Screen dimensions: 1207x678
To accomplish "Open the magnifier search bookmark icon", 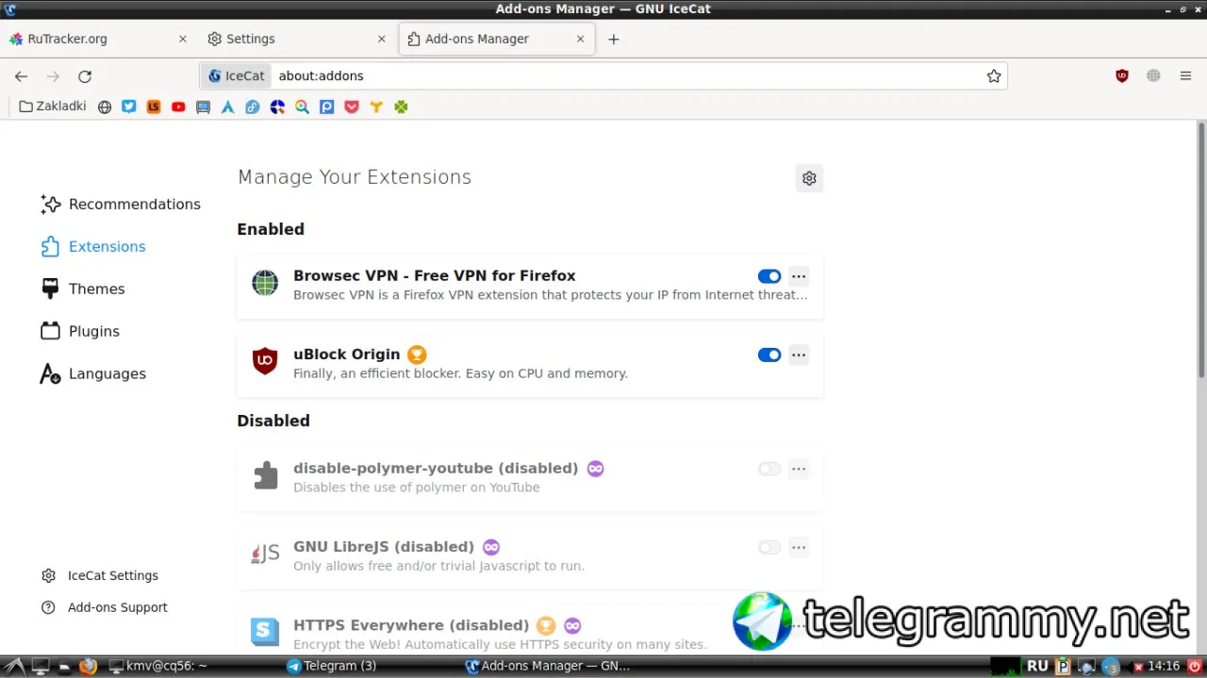I will 302,107.
